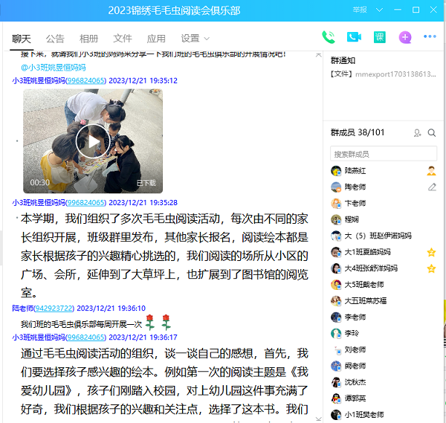Viewport: 446px width, 423px height.
Task: Click the chat scrollbar up arrow
Action: 319,54
